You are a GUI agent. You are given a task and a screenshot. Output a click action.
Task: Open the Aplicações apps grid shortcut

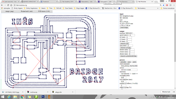point(6,8)
